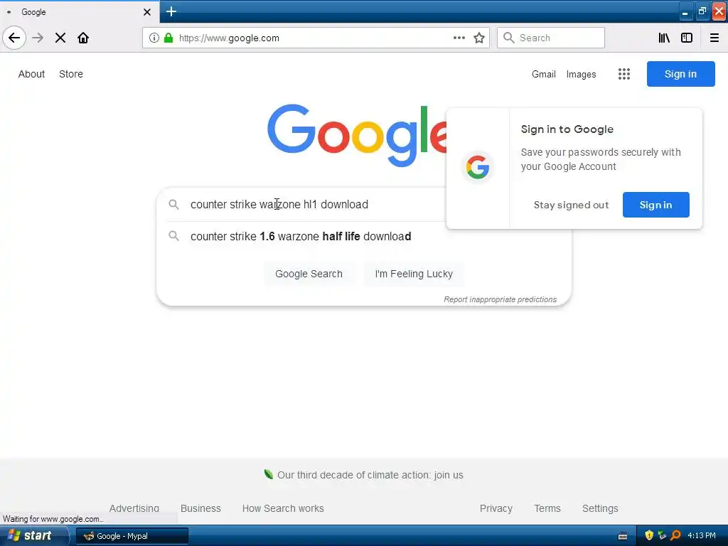
Task: Open page actions three-dot menu
Action: (x=459, y=38)
